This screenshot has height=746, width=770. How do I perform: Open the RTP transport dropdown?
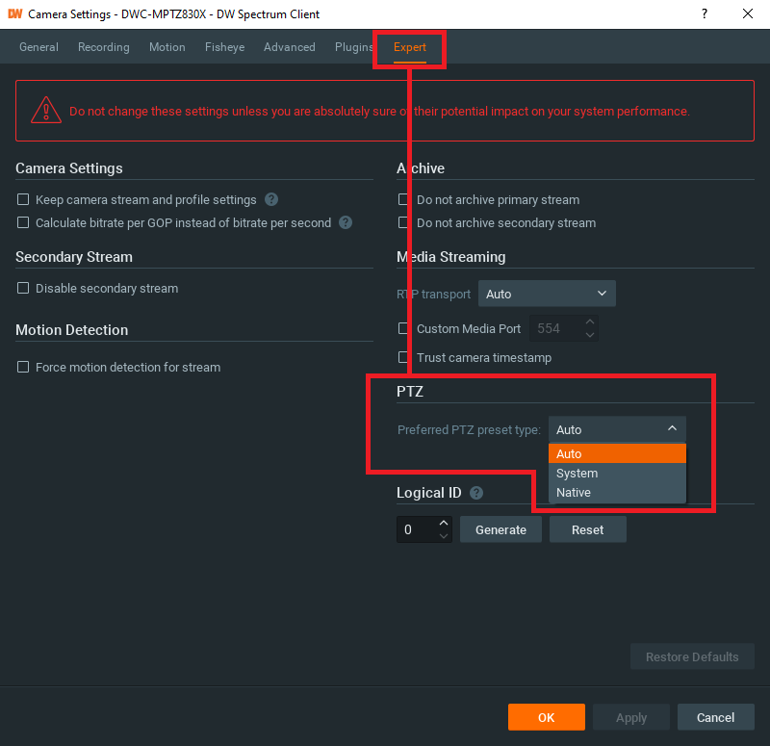tap(547, 294)
